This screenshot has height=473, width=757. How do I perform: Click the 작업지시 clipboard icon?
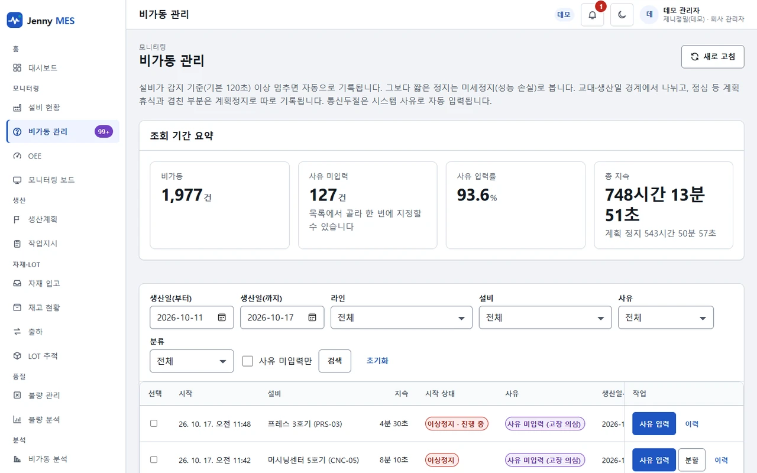(x=17, y=244)
